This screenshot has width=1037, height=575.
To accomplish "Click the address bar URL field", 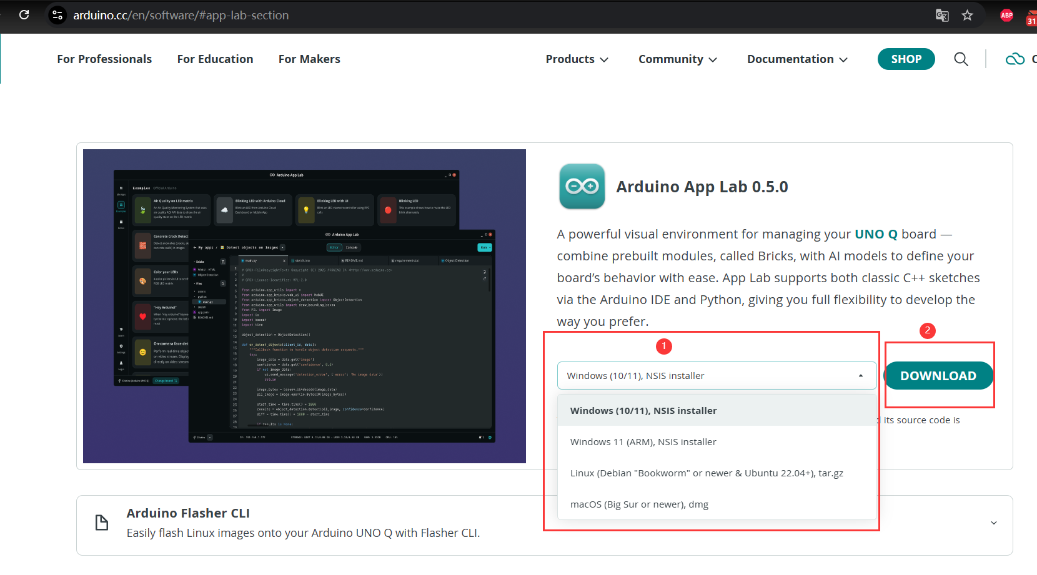I will pos(181,15).
